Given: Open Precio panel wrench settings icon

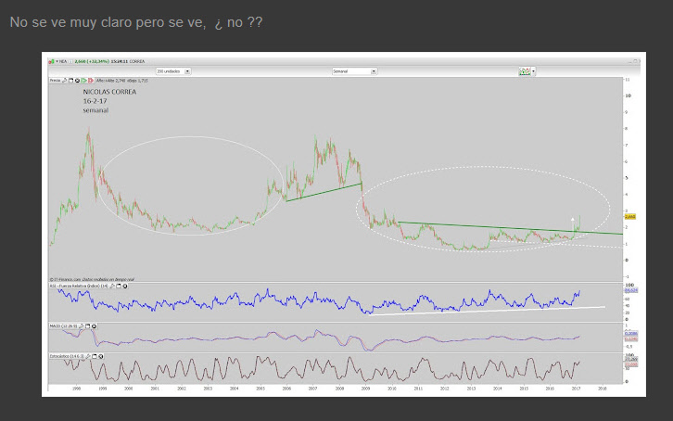Looking at the screenshot, I should pyautogui.click(x=64, y=81).
